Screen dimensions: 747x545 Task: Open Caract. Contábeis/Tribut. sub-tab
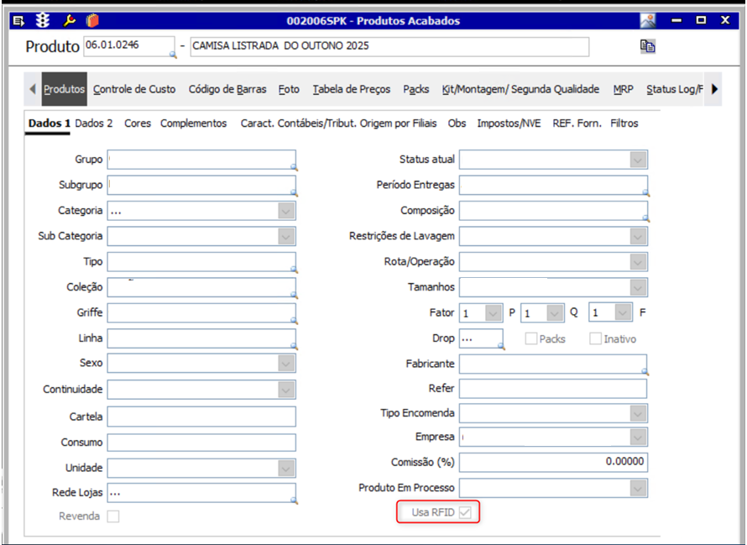tap(299, 123)
